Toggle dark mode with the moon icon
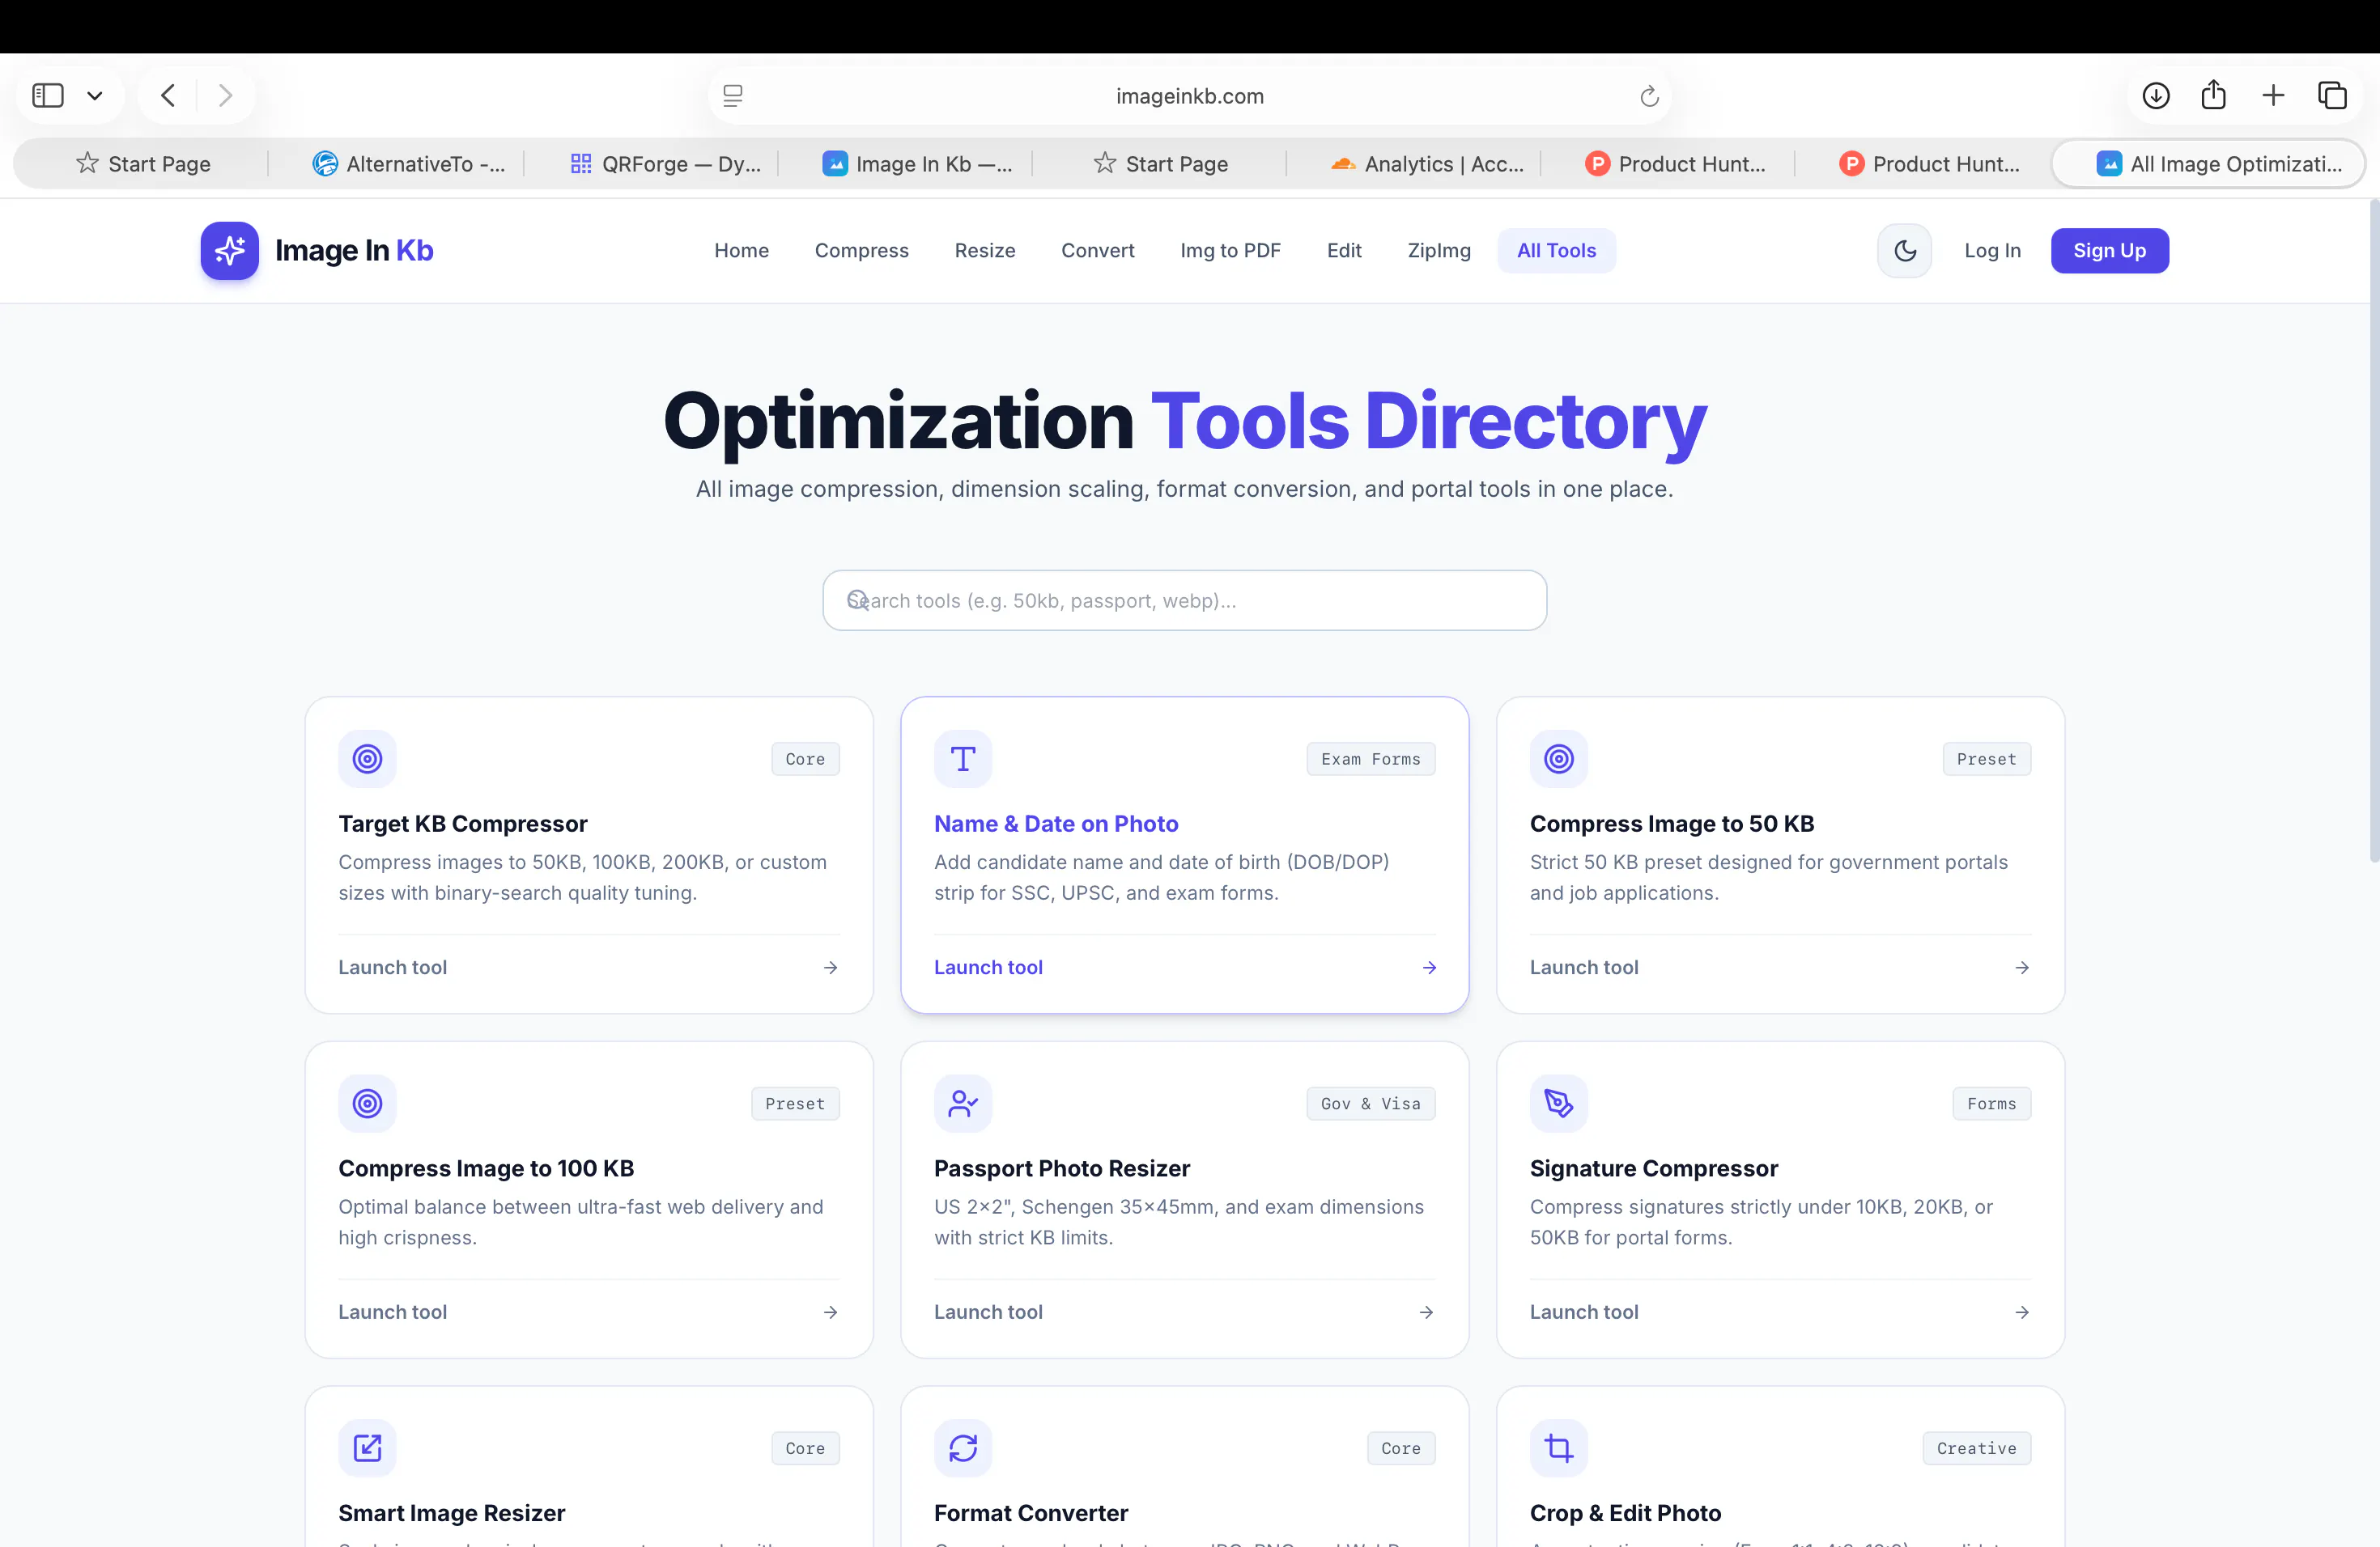Viewport: 2380px width, 1547px height. pos(1905,251)
